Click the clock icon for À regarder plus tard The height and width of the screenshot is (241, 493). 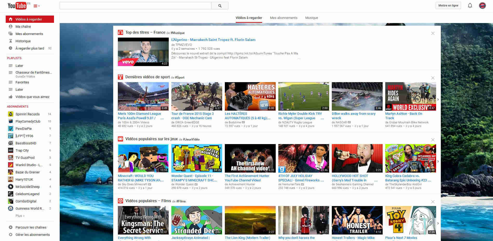(10, 48)
